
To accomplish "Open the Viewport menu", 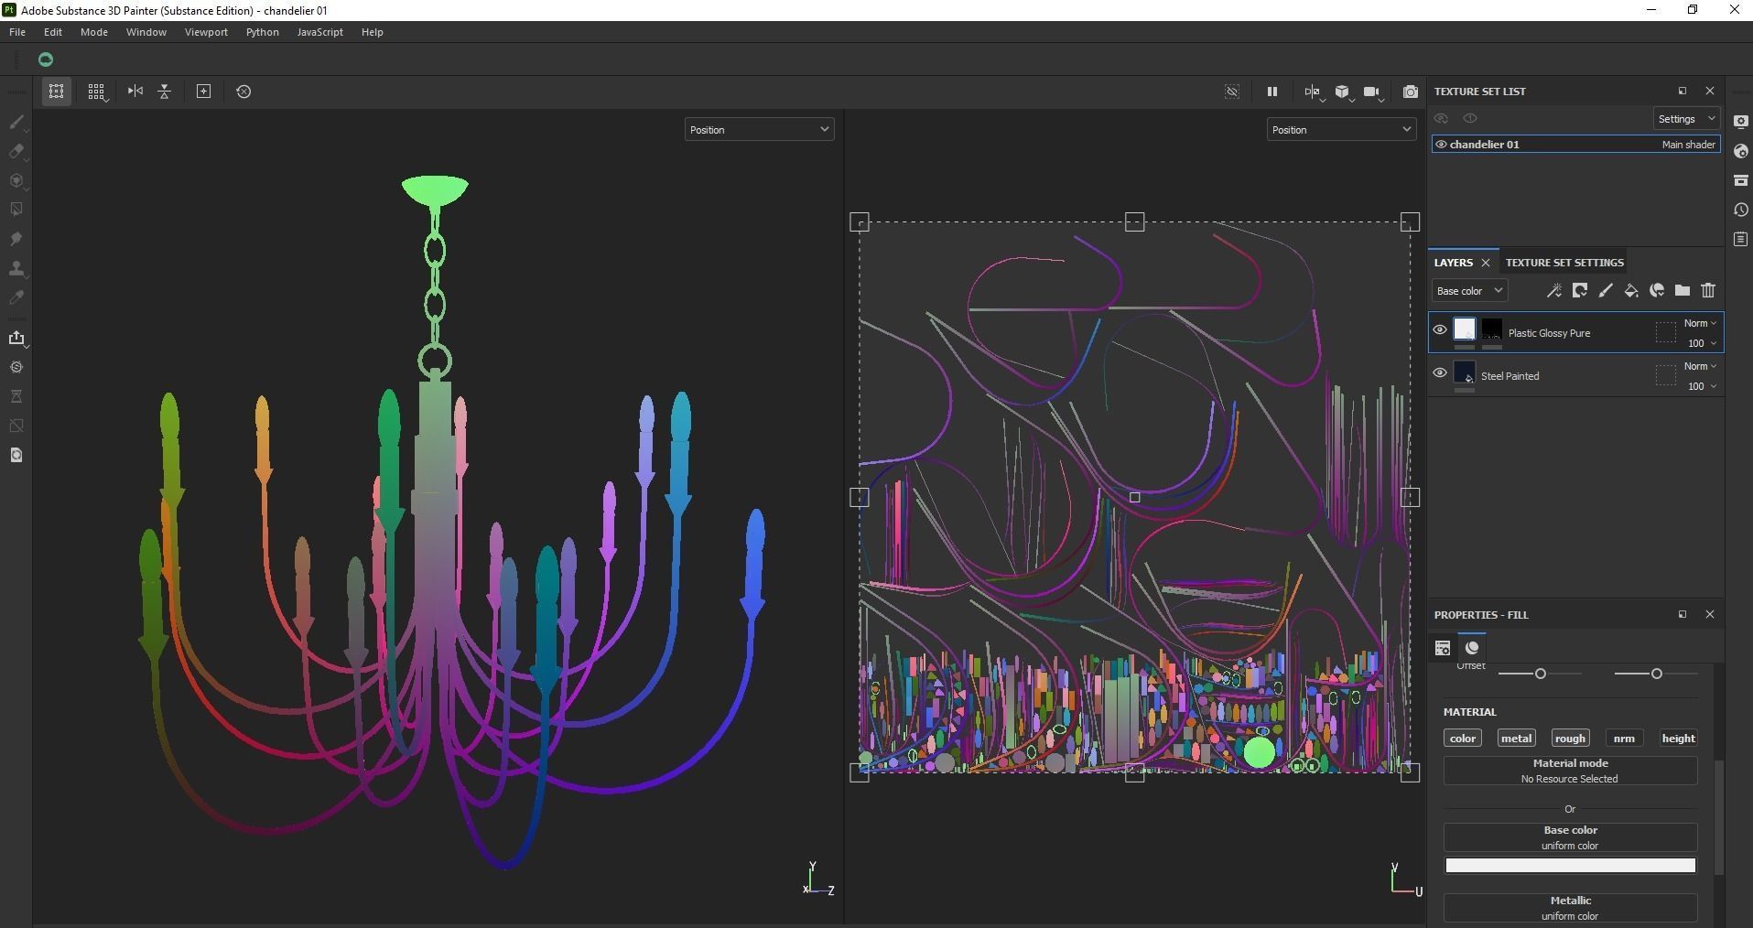I will [x=206, y=32].
